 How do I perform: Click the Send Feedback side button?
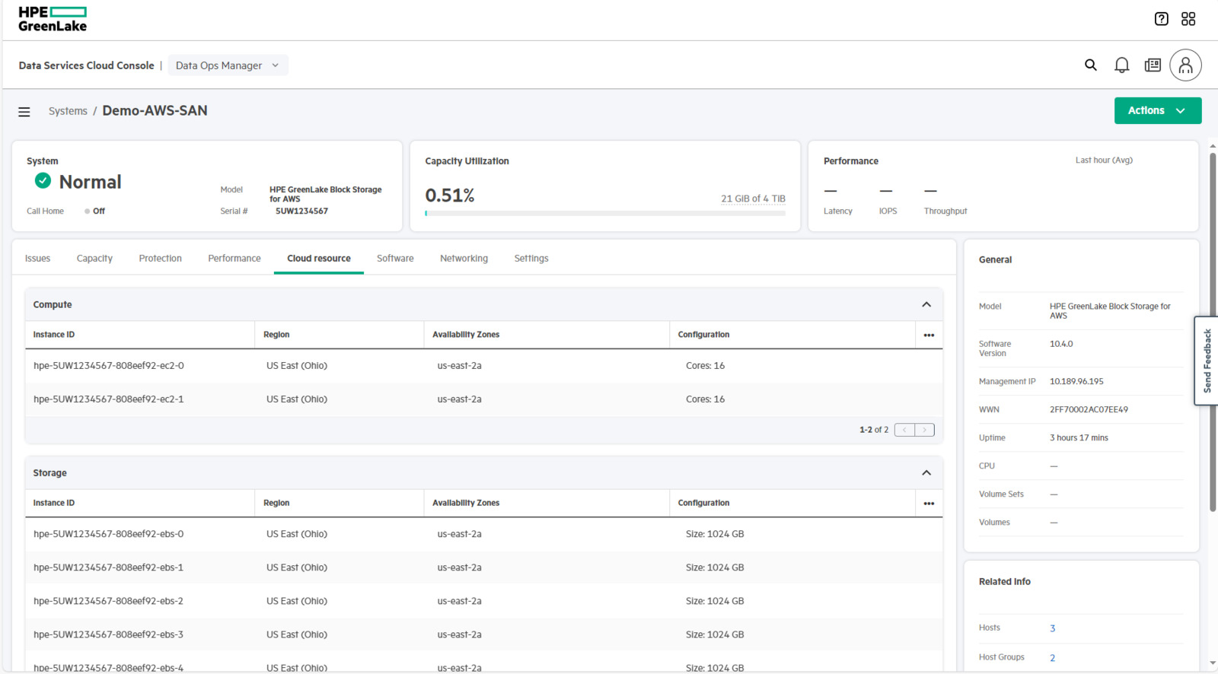coord(1207,361)
